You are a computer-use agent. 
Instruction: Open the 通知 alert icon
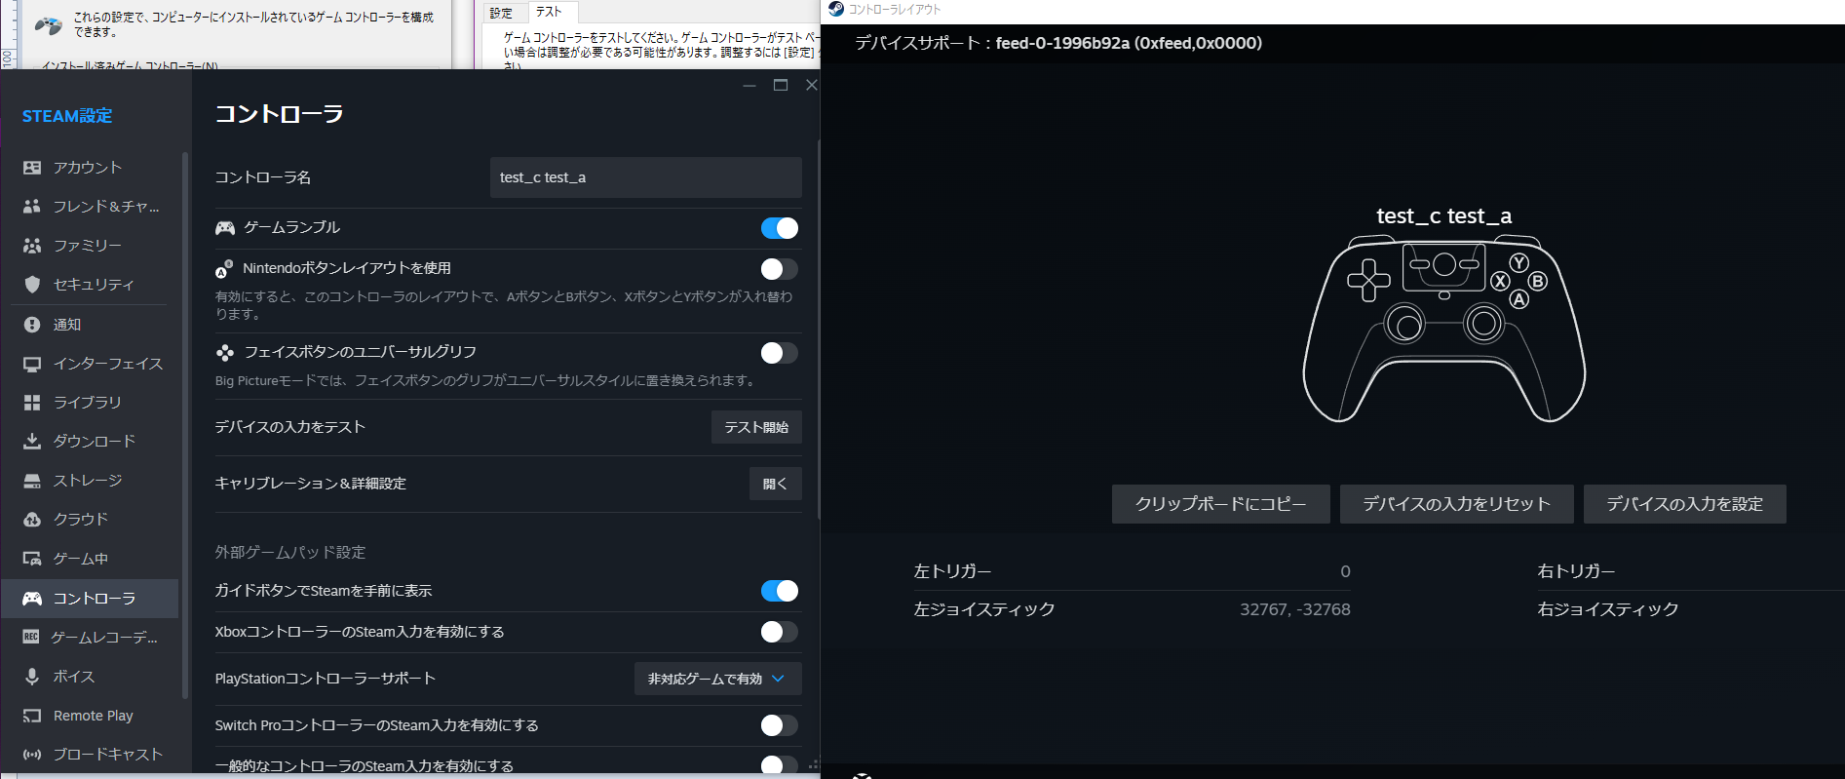(x=32, y=325)
